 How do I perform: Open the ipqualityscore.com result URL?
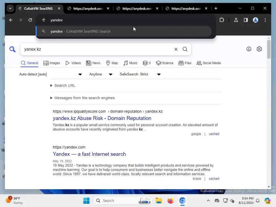coord(108,111)
